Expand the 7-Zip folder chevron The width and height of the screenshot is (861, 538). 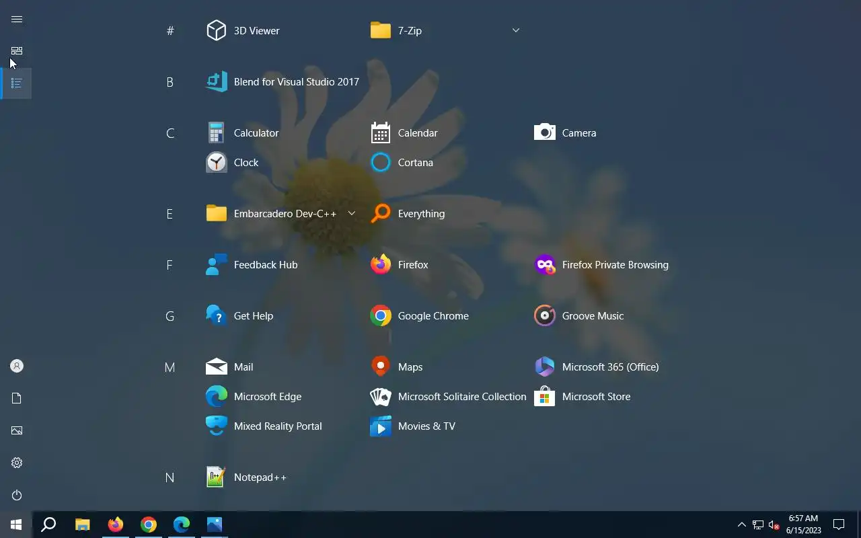coord(516,30)
